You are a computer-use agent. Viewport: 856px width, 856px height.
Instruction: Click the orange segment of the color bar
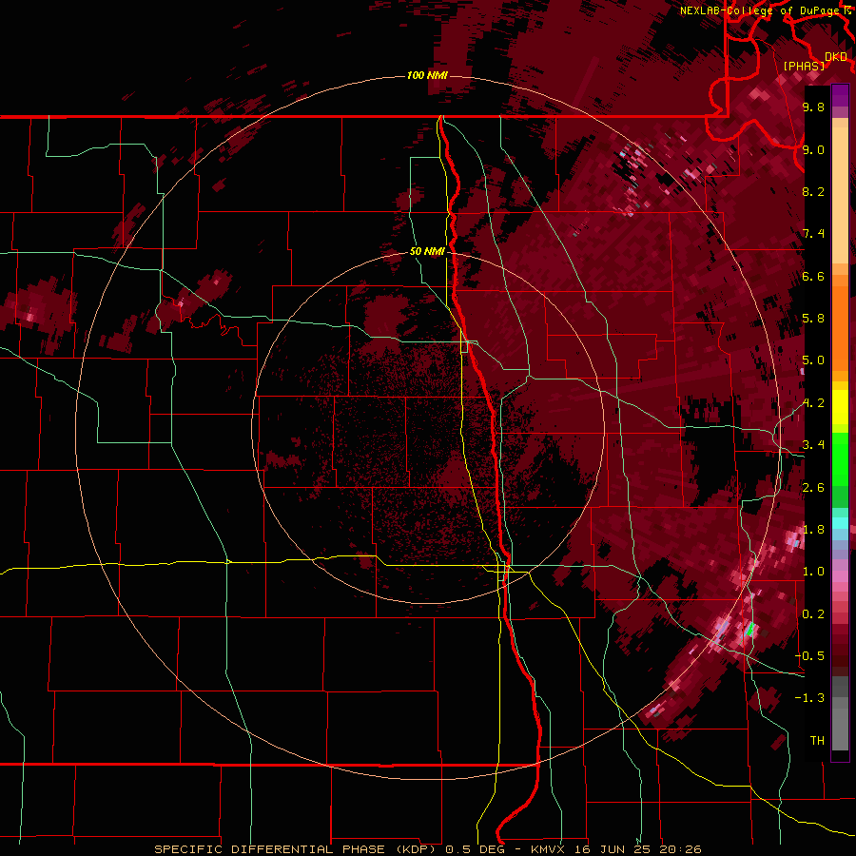click(840, 322)
